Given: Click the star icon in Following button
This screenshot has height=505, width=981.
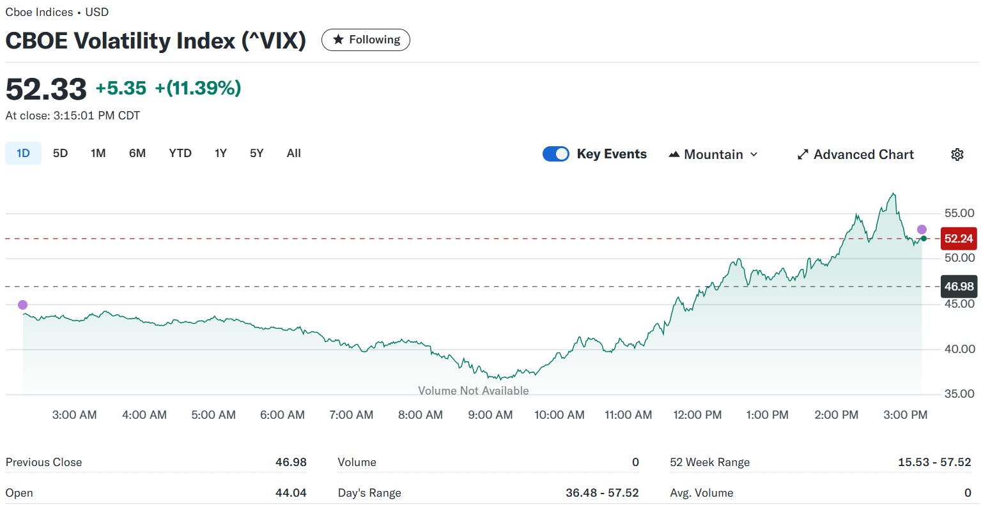Looking at the screenshot, I should [x=338, y=40].
